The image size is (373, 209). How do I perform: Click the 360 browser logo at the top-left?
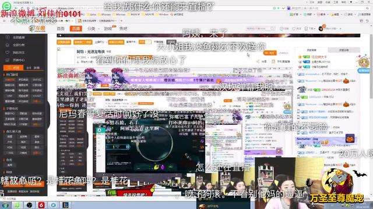point(6,6)
